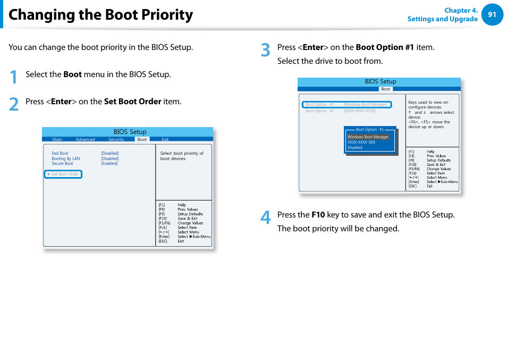Click the [F1] Help row in Boot Option screen legend
507x360 pixels.
coord(421,152)
